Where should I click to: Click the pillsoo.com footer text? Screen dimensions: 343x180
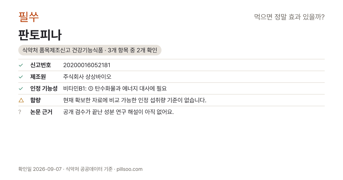[x=129, y=169]
